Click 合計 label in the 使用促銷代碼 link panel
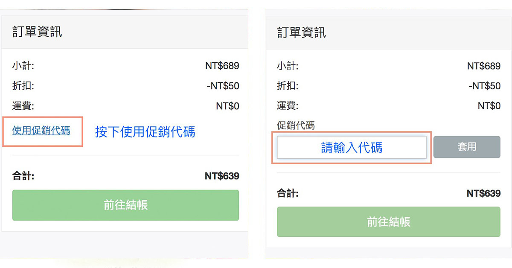Image resolution: width=512 pixels, height=268 pixels. [23, 176]
